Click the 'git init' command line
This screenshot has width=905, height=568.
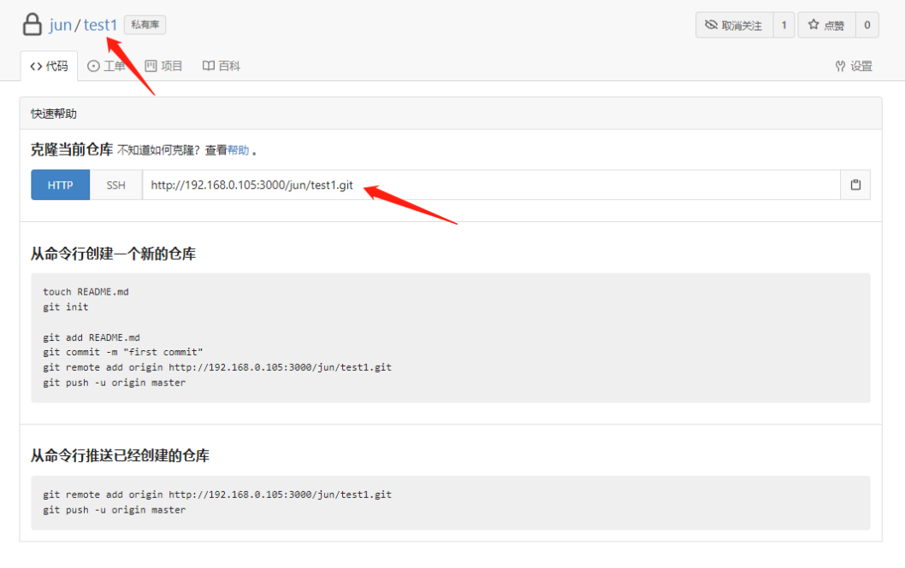(66, 307)
